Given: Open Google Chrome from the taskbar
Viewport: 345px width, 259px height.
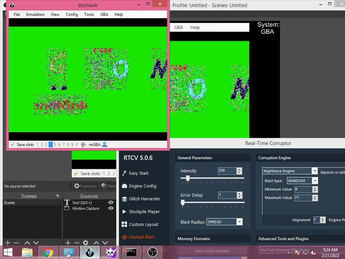Looking at the screenshot, I should point(48,252).
